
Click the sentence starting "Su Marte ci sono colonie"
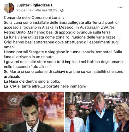point(63,72)
